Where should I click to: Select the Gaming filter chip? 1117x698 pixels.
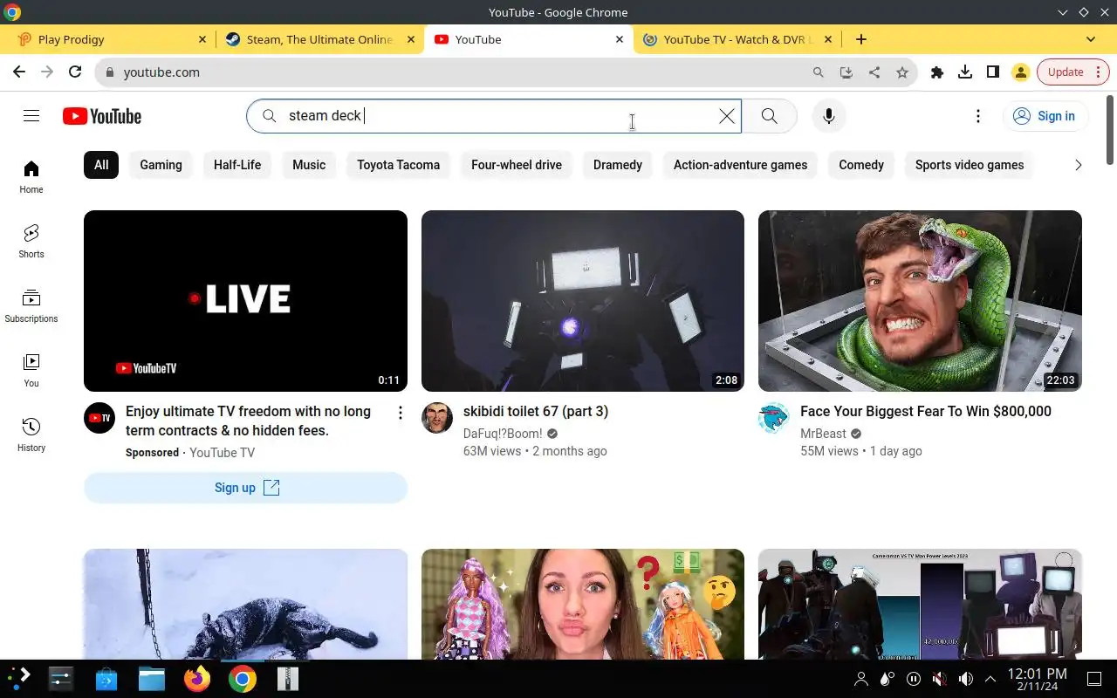[x=161, y=165]
